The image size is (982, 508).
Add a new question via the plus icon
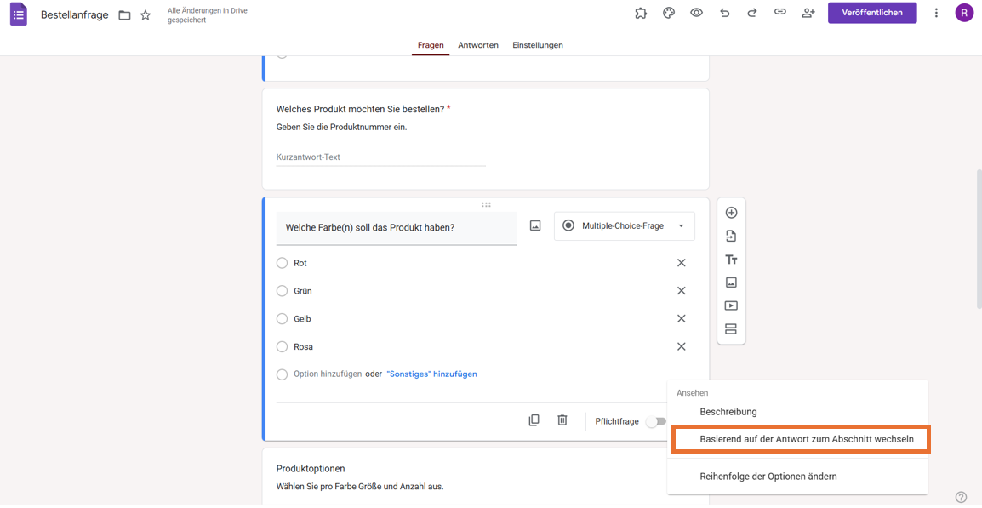tap(731, 212)
